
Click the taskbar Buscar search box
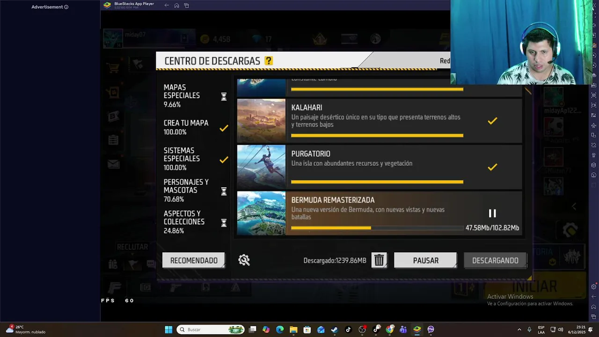pos(211,330)
